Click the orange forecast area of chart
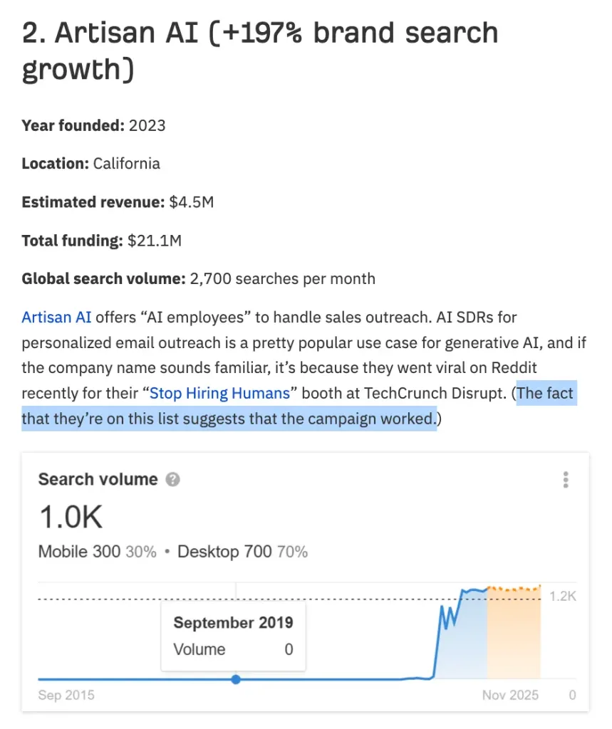 [513, 634]
